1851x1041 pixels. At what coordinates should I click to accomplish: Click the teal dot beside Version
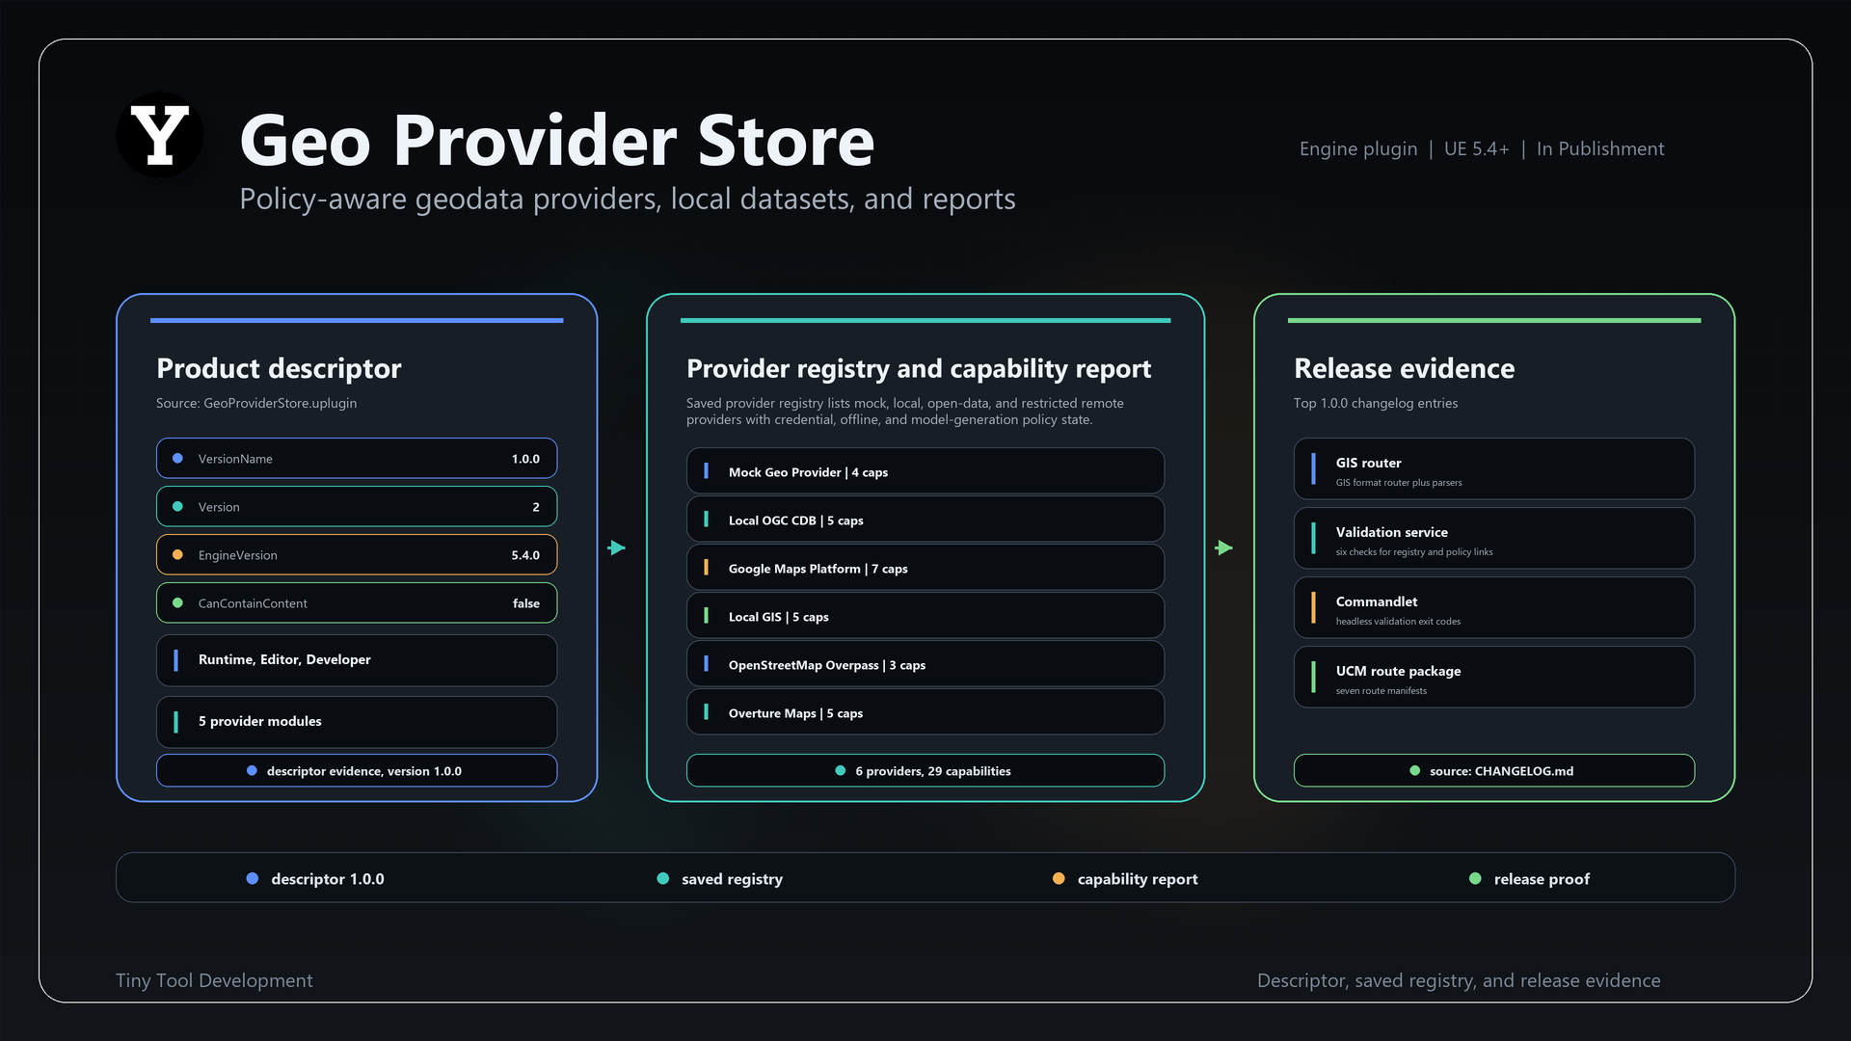tap(177, 507)
